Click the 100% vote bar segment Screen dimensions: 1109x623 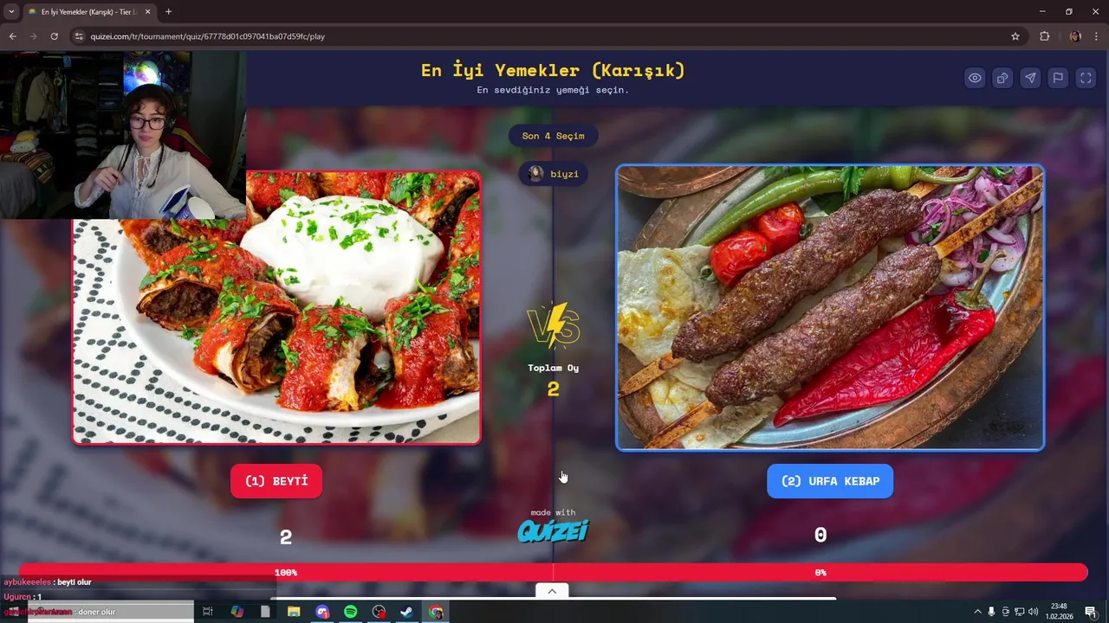[x=286, y=573]
